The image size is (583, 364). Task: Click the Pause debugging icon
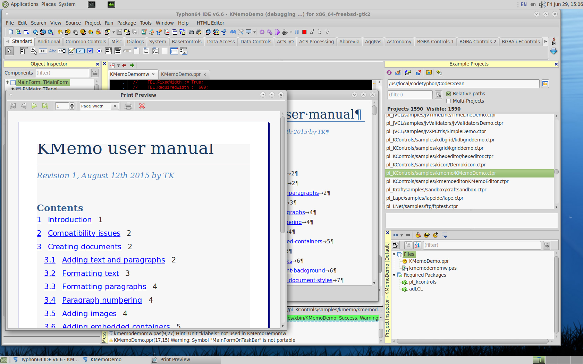click(297, 32)
